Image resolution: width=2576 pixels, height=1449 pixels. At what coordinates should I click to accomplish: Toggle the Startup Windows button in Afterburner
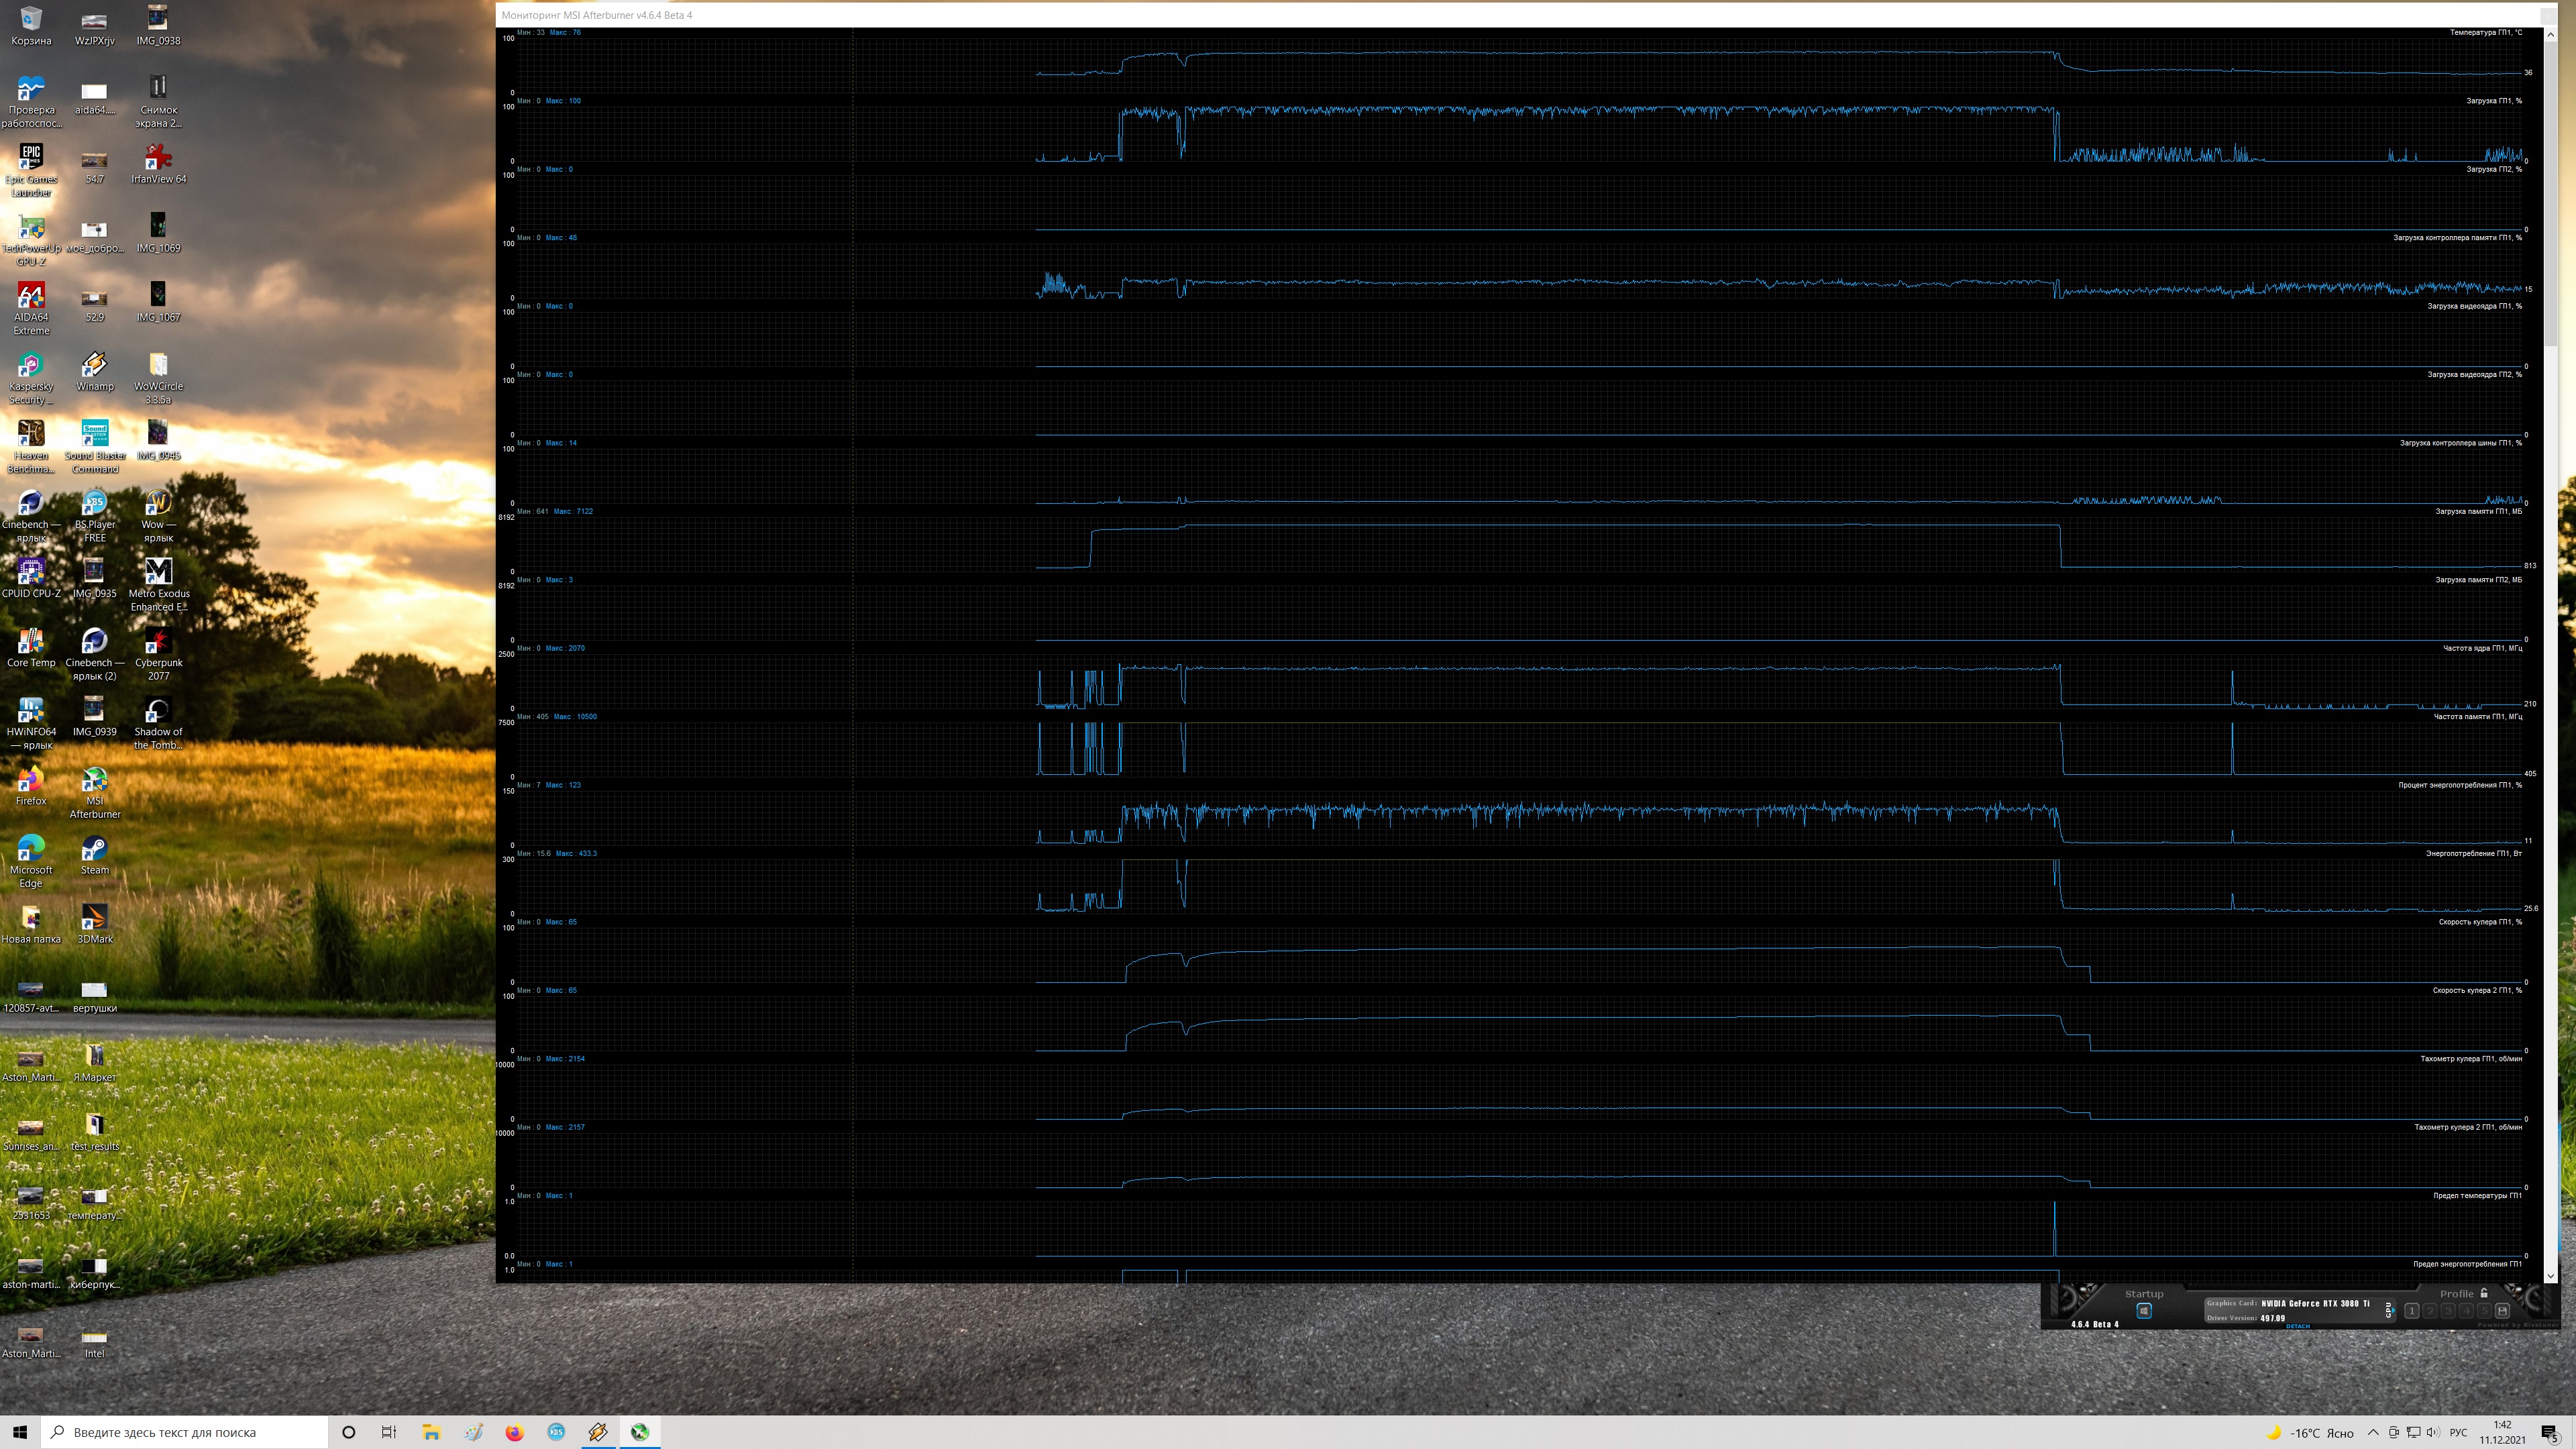2144,1311
